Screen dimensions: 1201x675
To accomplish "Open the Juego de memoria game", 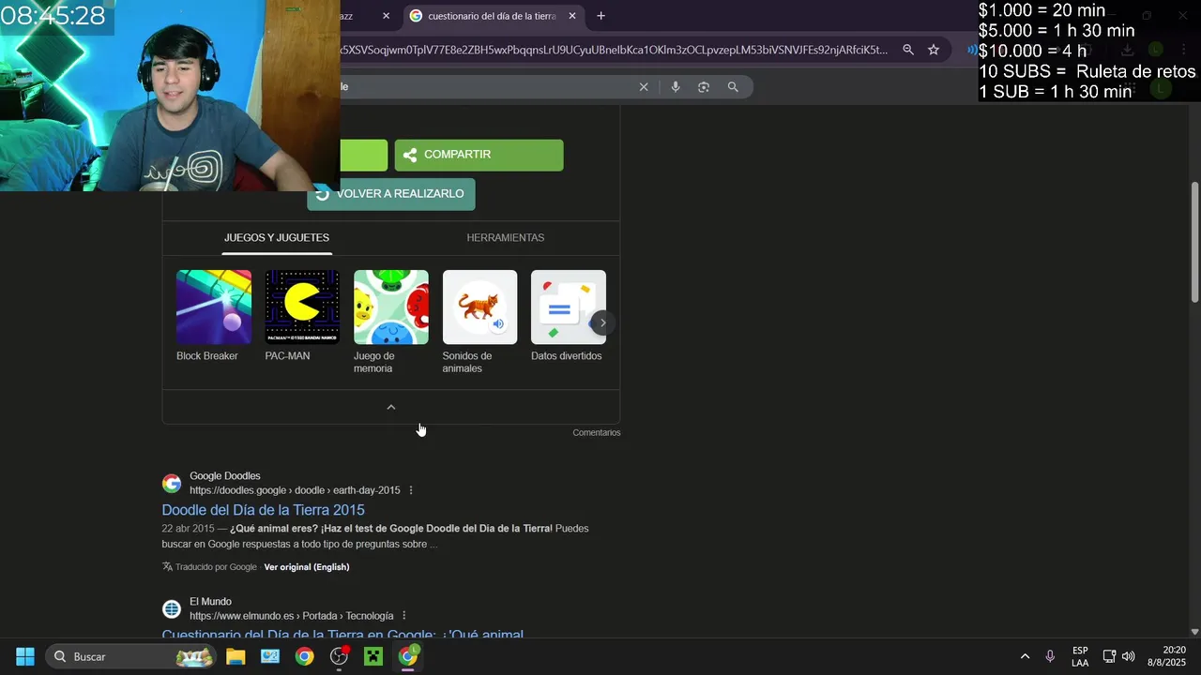I will [391, 307].
